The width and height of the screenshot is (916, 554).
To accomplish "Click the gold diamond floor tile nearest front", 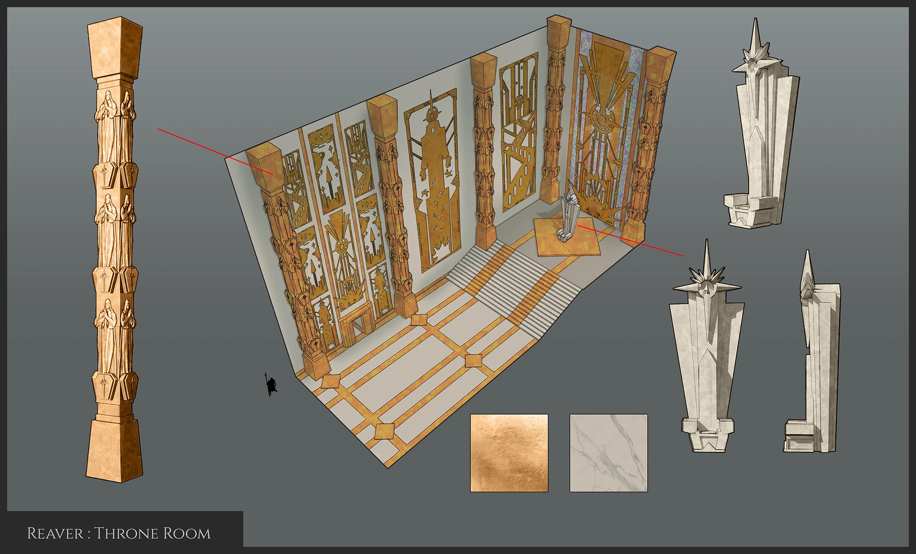I will click(385, 431).
